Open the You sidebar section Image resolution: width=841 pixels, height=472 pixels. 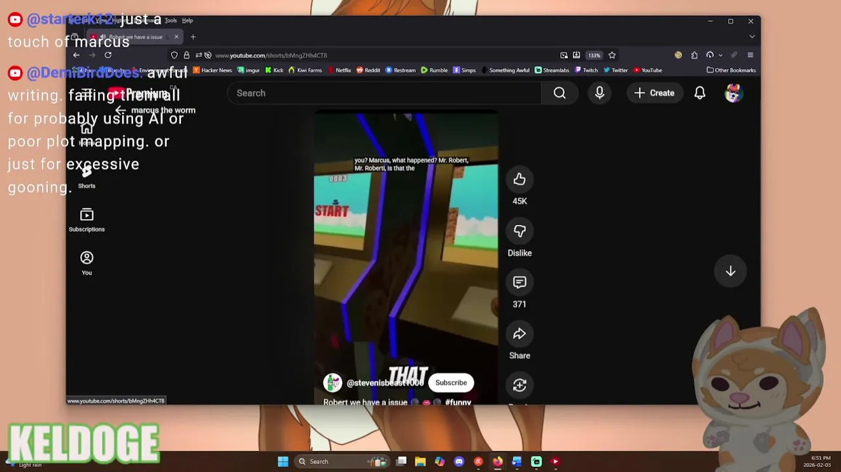pyautogui.click(x=87, y=264)
